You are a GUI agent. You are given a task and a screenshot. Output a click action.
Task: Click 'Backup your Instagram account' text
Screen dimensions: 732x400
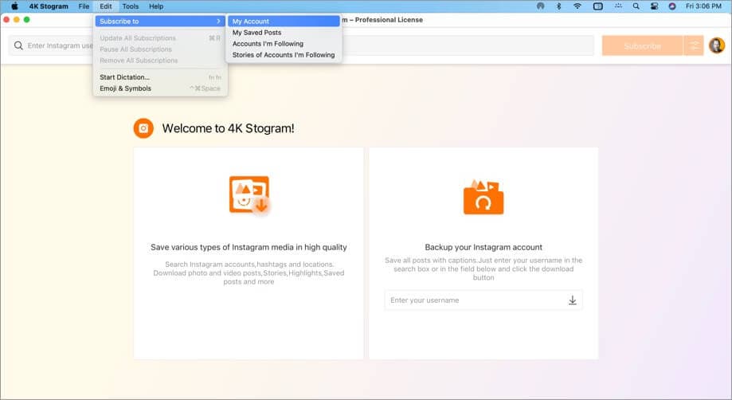coord(483,247)
